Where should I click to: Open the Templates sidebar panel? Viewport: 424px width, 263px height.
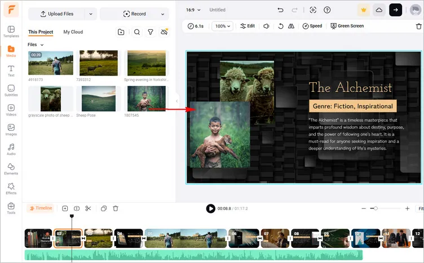point(11,32)
